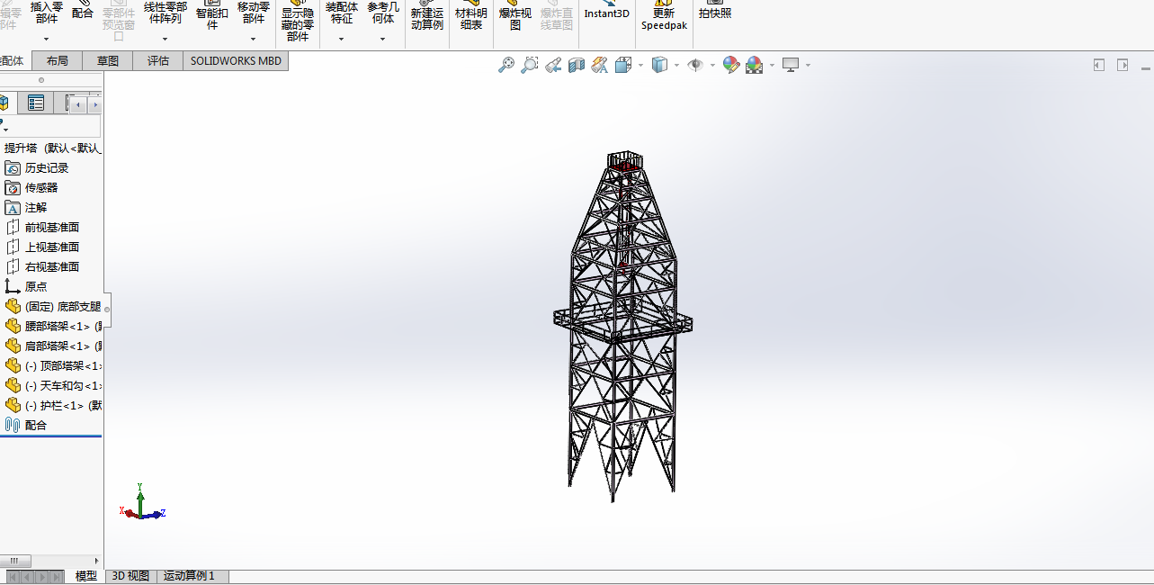
Task: Open the Apply Scene dropdown arrow
Action: pyautogui.click(x=772, y=65)
